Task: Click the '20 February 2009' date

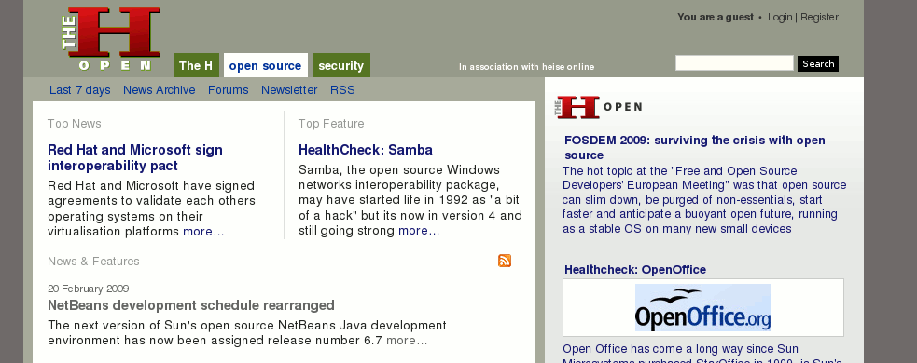Action: click(x=89, y=289)
